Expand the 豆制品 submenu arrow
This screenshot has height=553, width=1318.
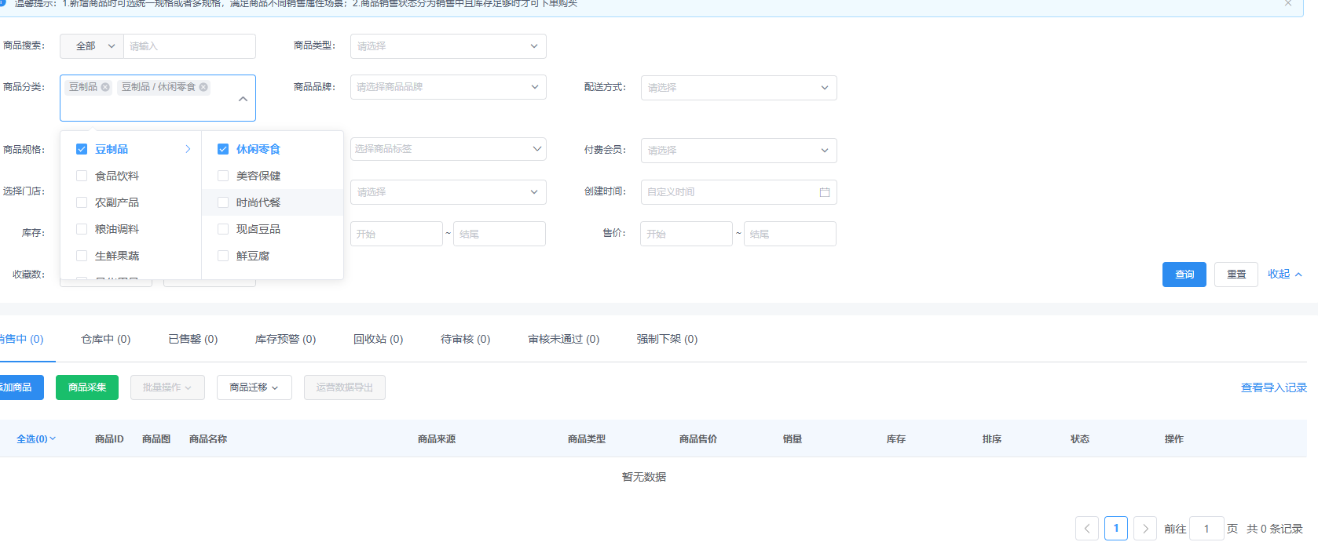point(188,149)
